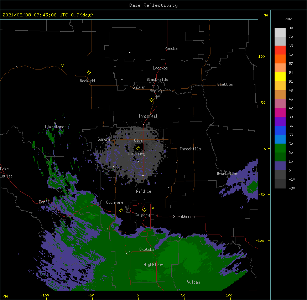
Task: Select the dark green 10-20 dBZ legend swatch
Action: pos(280,157)
